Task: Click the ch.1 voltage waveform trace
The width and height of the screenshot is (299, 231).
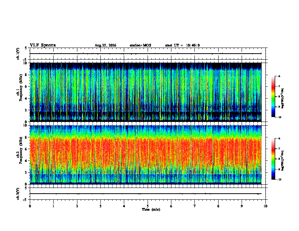Action: tap(146, 54)
